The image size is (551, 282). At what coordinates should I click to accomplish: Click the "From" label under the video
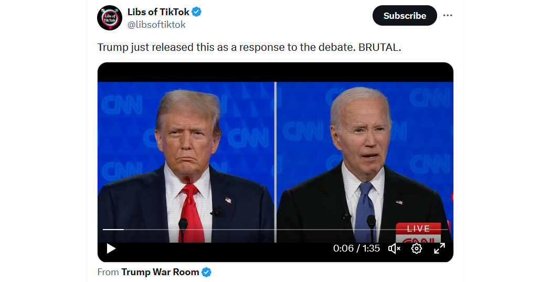108,272
